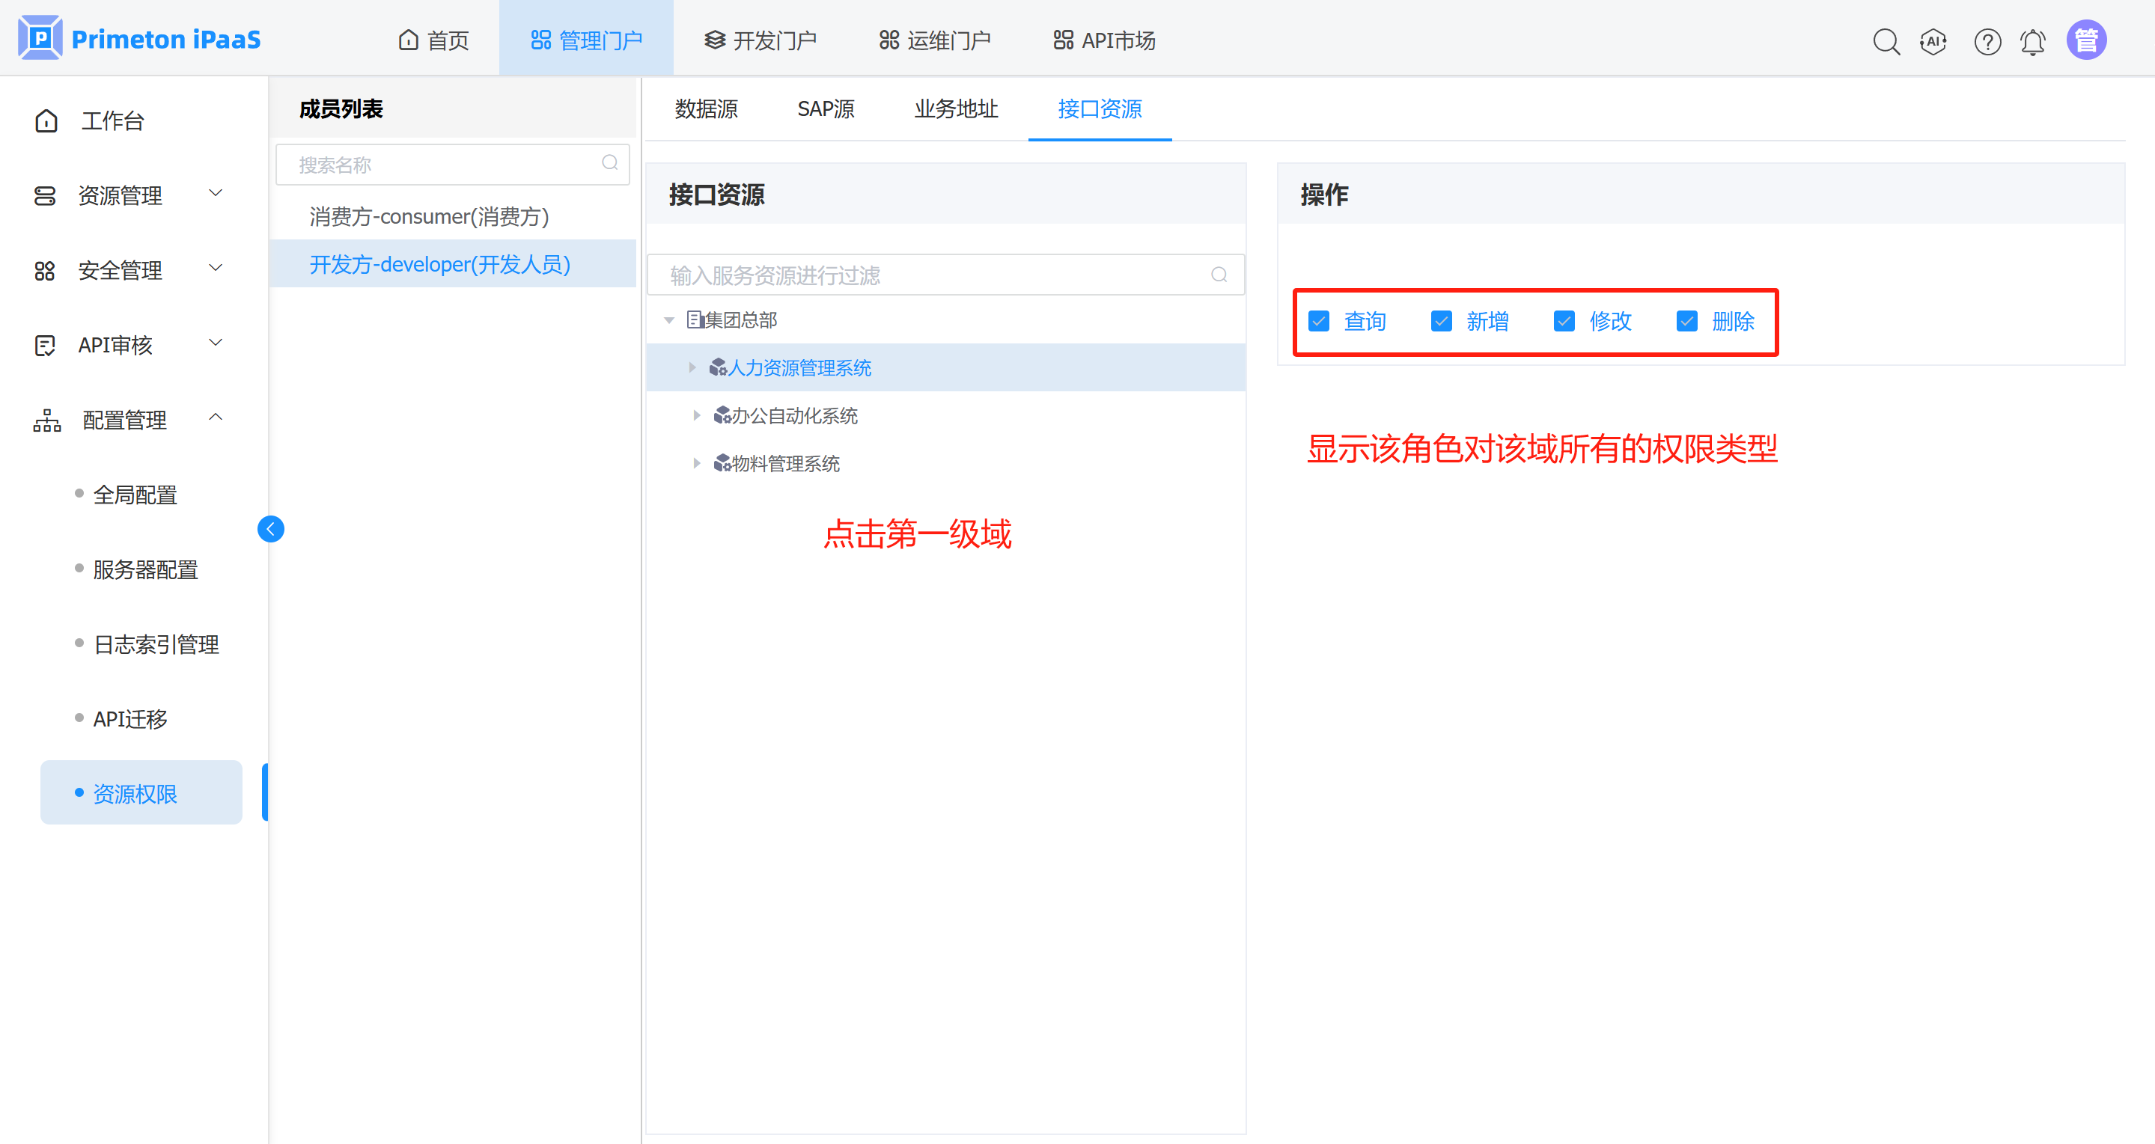The width and height of the screenshot is (2155, 1144).
Task: Toggle the 删除 permission checkbox
Action: point(1686,321)
